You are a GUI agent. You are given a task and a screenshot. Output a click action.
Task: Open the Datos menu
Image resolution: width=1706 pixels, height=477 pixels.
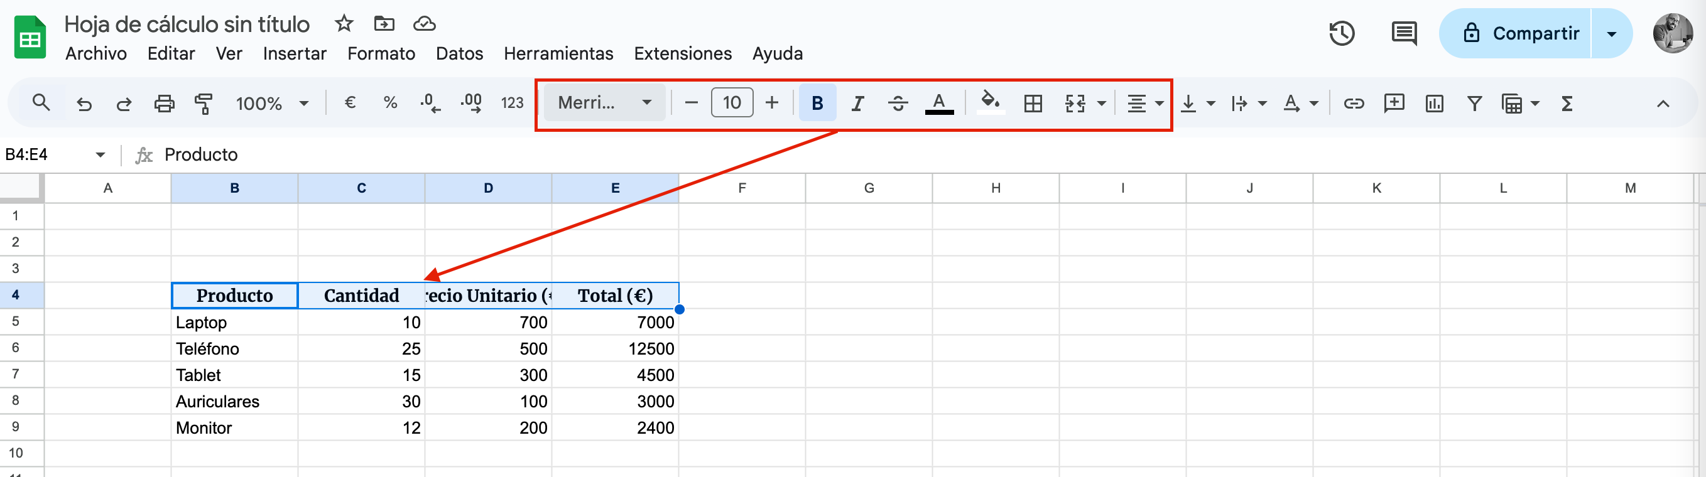tap(459, 53)
